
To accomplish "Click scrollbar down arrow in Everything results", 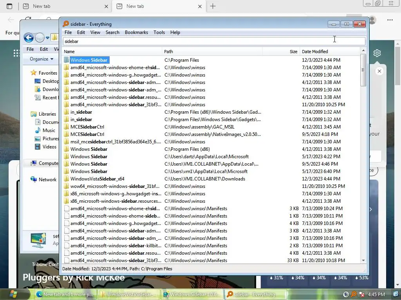I will point(363,261).
